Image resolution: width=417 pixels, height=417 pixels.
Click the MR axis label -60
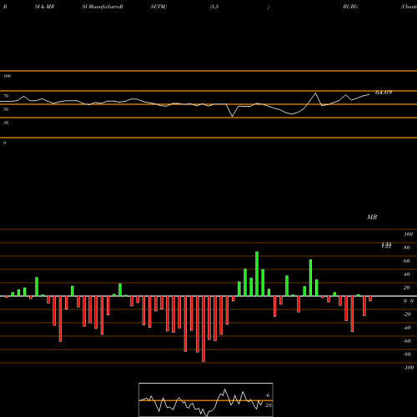(x=407, y=341)
